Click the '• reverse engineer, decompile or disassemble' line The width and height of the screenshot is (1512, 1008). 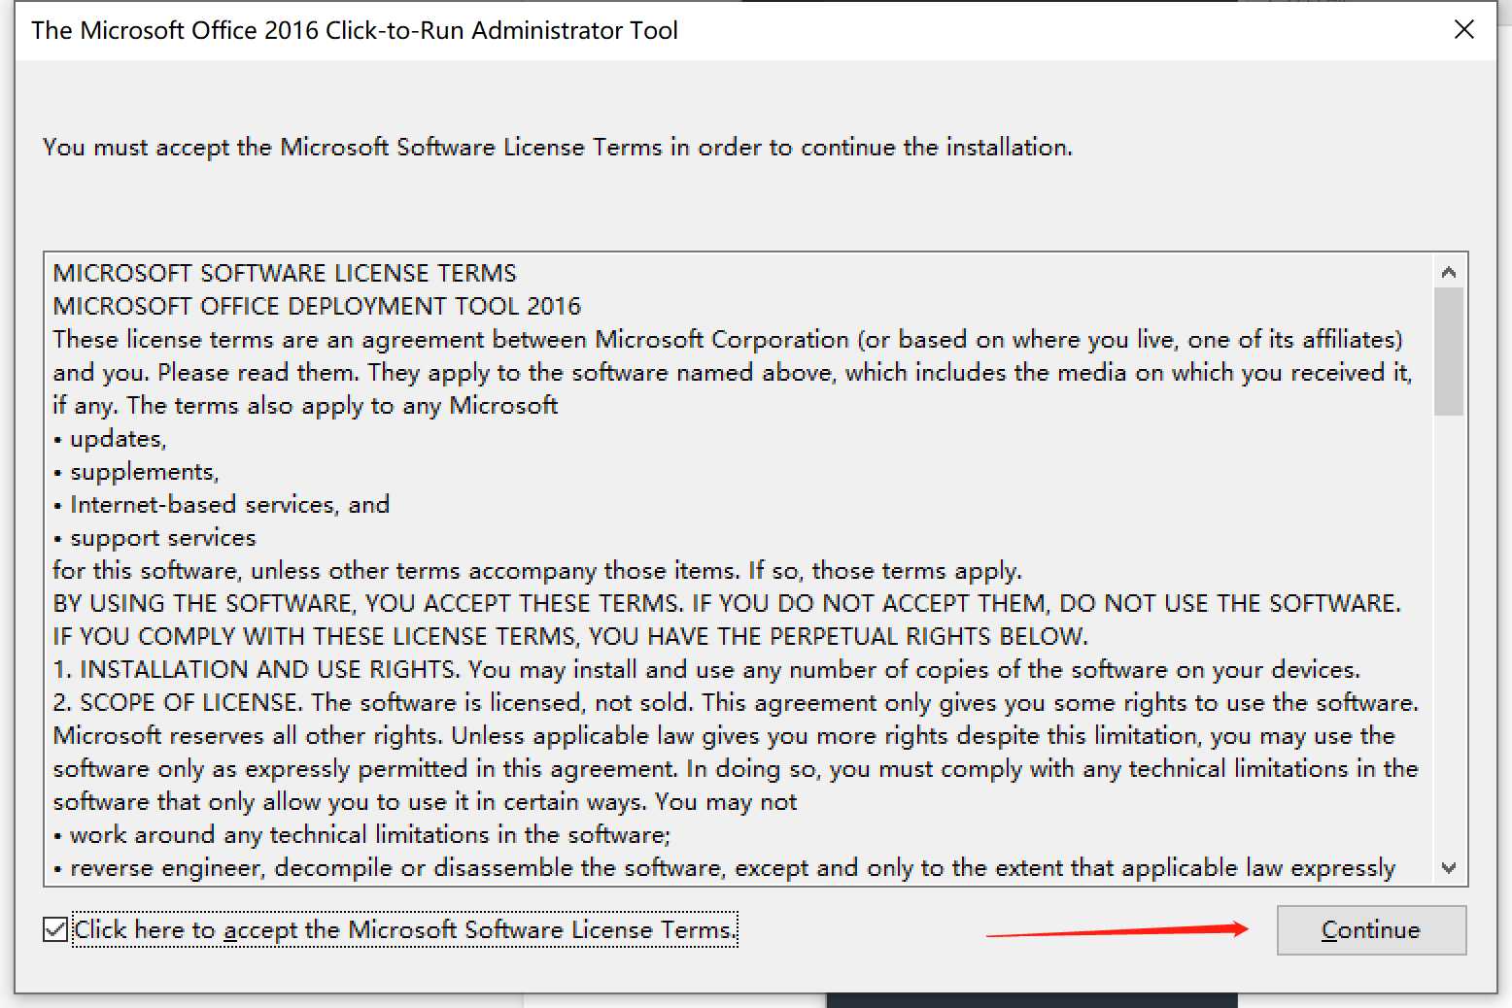point(724,867)
